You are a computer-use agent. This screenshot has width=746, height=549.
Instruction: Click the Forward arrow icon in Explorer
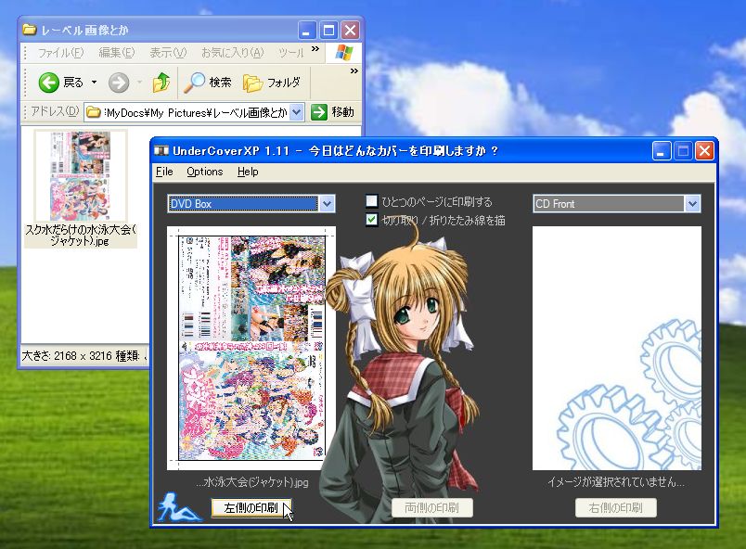pyautogui.click(x=119, y=83)
